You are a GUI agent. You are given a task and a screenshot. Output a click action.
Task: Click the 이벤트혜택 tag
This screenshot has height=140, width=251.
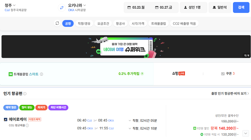[x=35, y=119]
